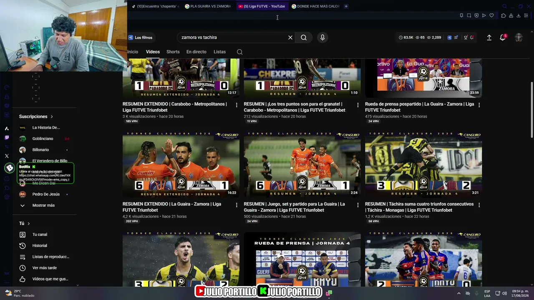The height and width of the screenshot is (300, 534).
Task: Open browser easy setup sliders icon
Action: tap(526, 15)
